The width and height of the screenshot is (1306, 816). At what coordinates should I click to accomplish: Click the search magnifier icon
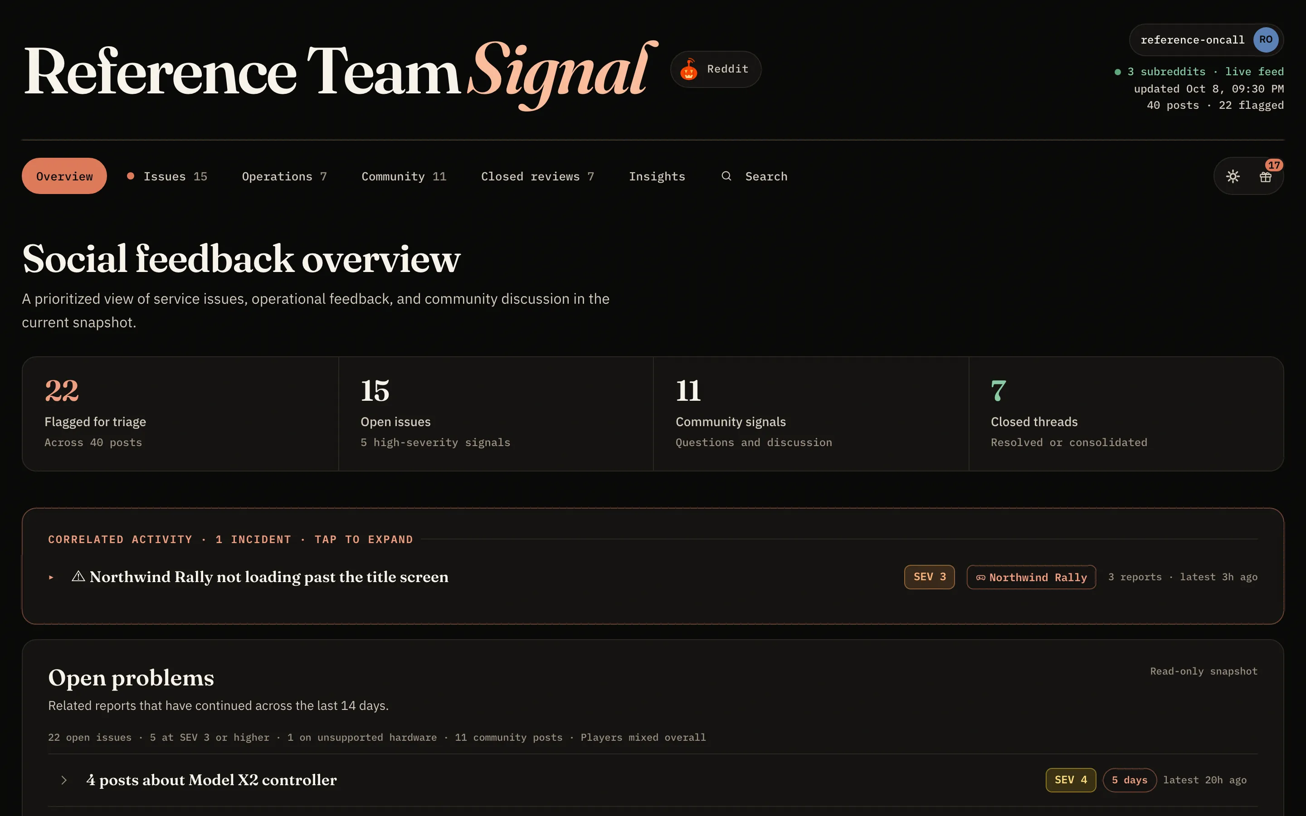click(x=726, y=176)
